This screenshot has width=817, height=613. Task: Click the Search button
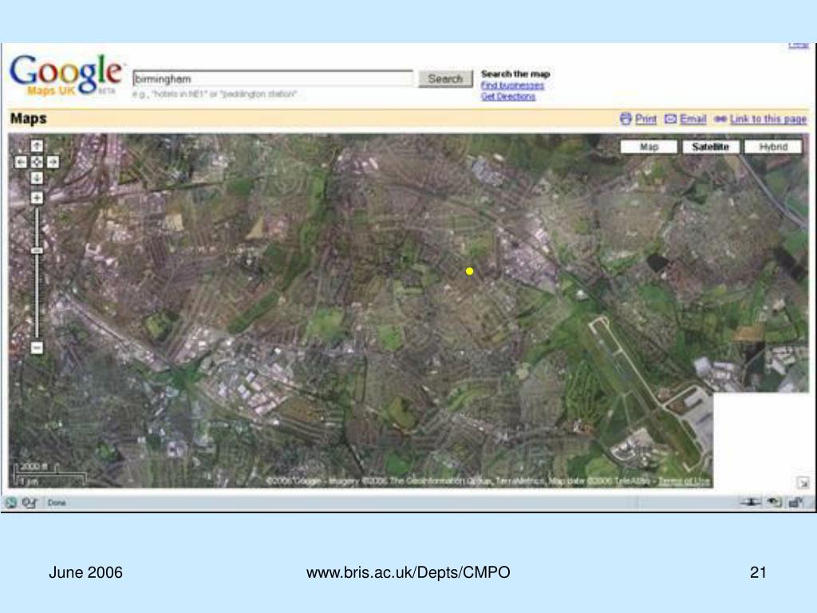[445, 79]
